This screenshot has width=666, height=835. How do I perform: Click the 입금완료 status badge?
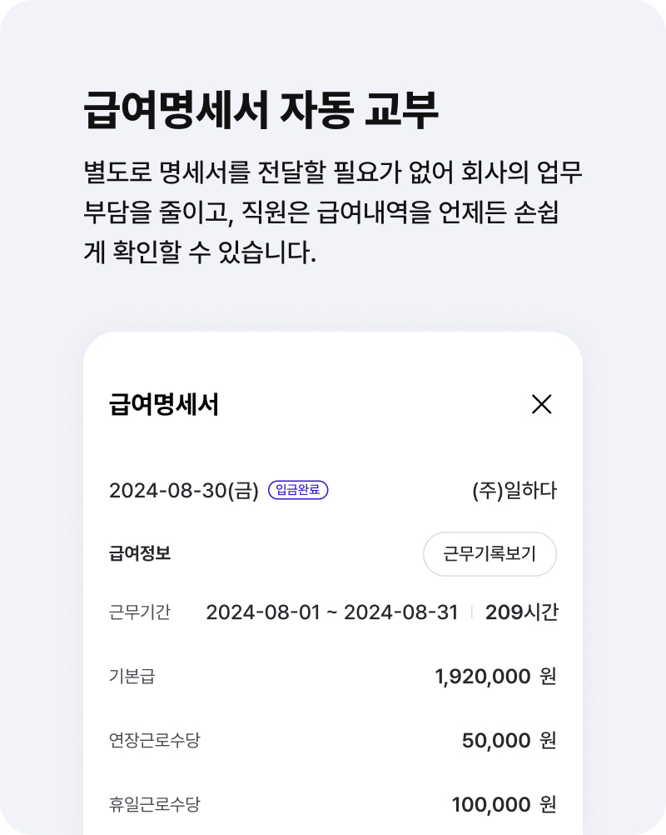(x=298, y=490)
